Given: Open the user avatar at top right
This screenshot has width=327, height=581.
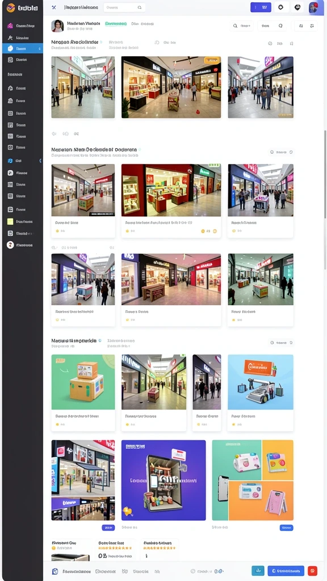Looking at the screenshot, I should pyautogui.click(x=313, y=7).
